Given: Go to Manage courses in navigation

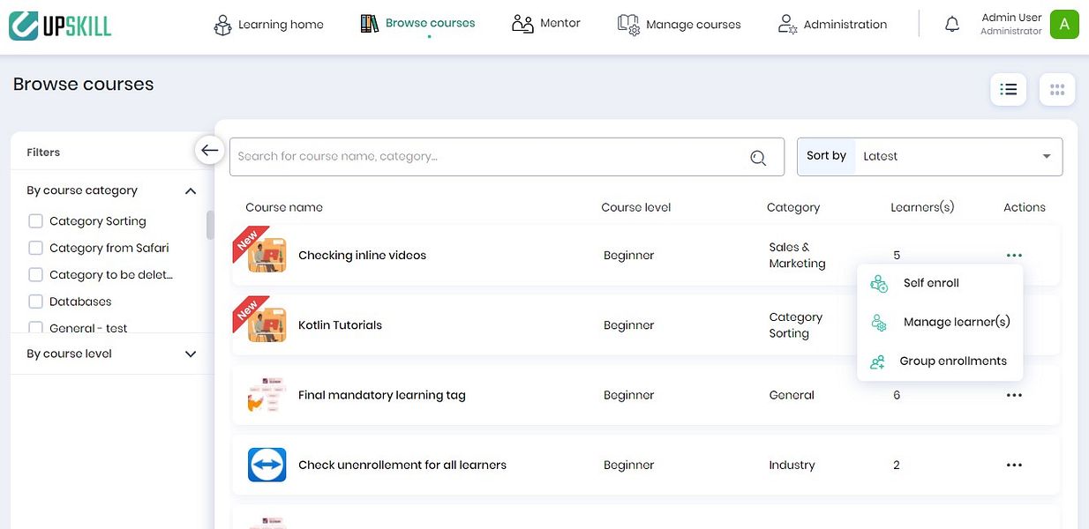Looking at the screenshot, I should (680, 25).
